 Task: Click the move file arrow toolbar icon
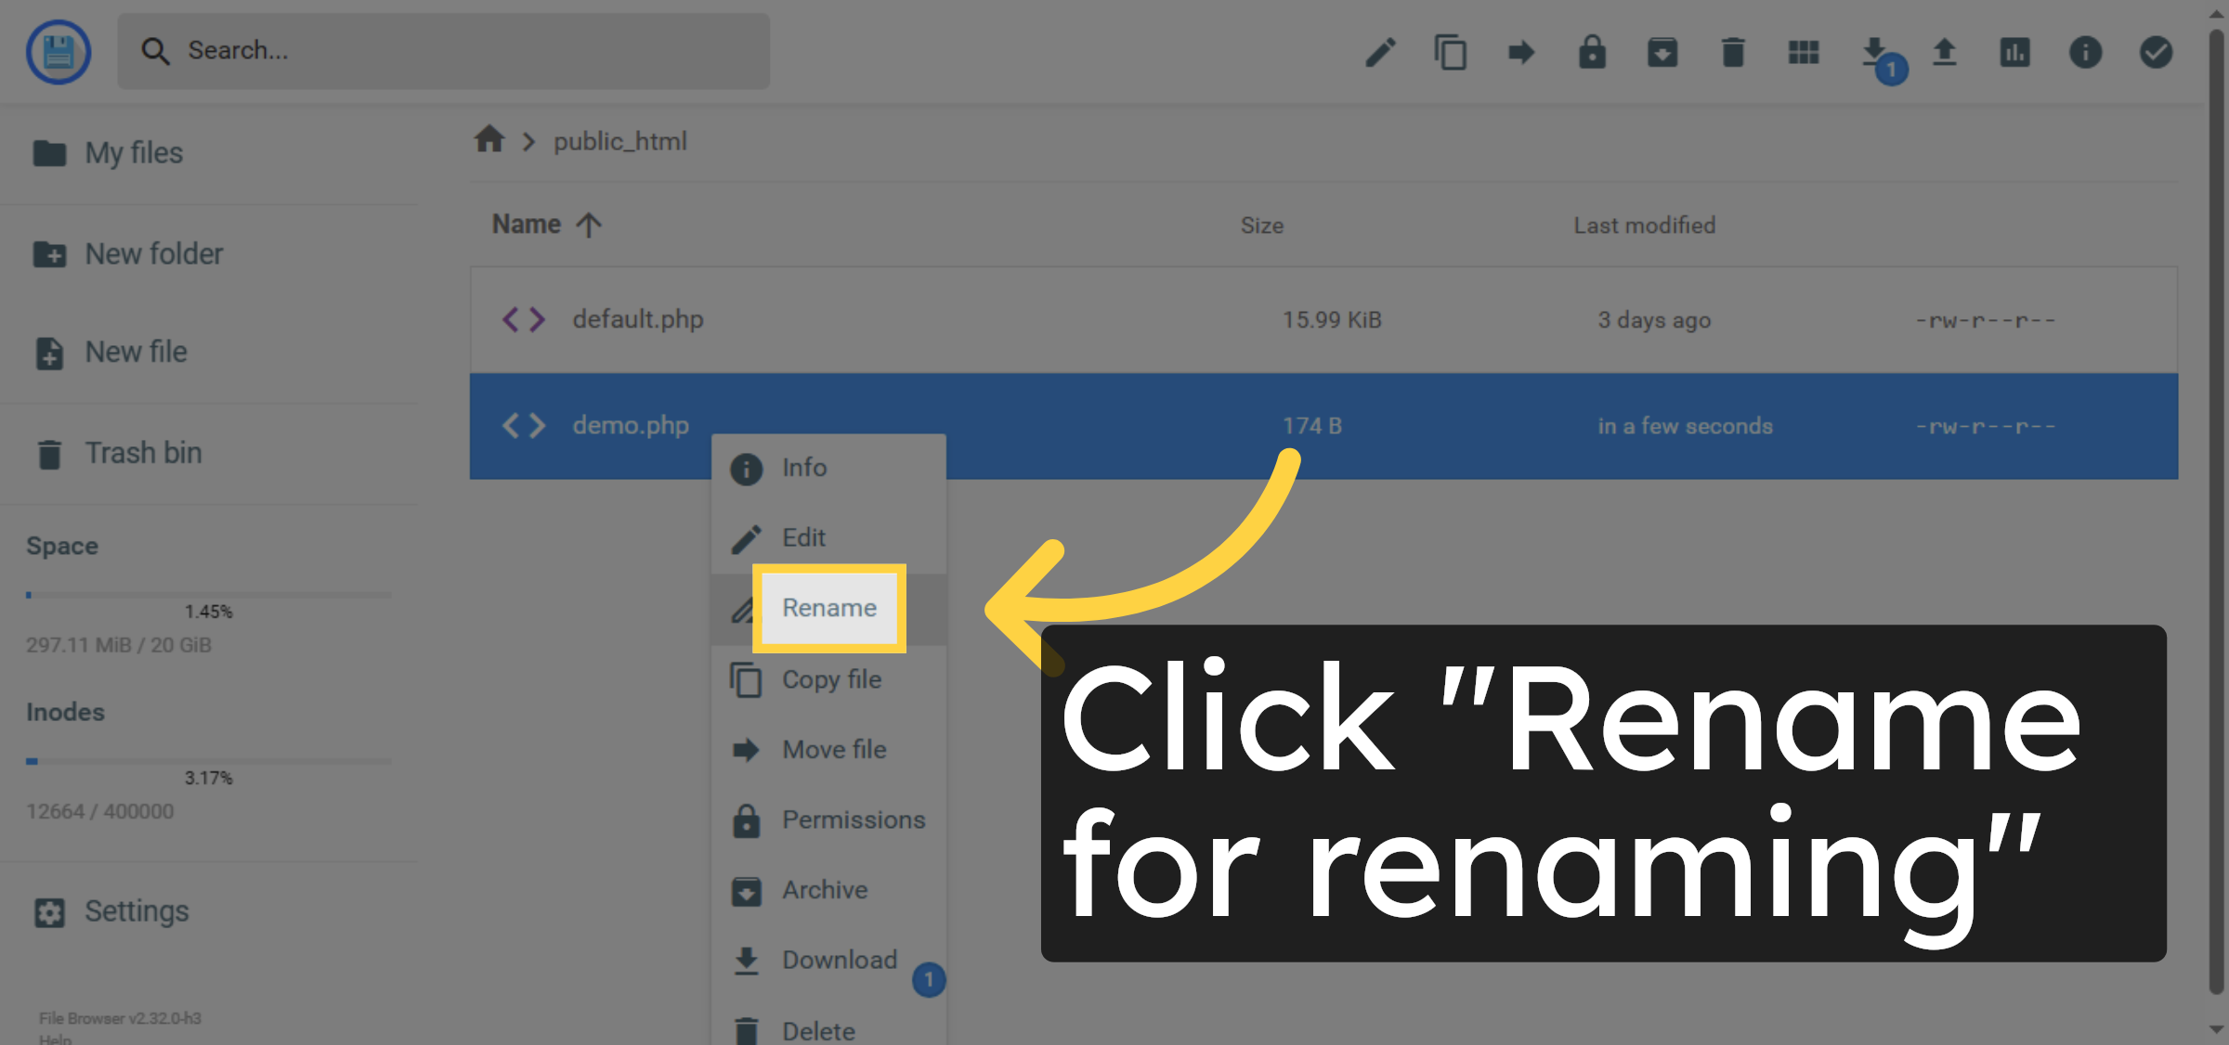[x=1521, y=52]
